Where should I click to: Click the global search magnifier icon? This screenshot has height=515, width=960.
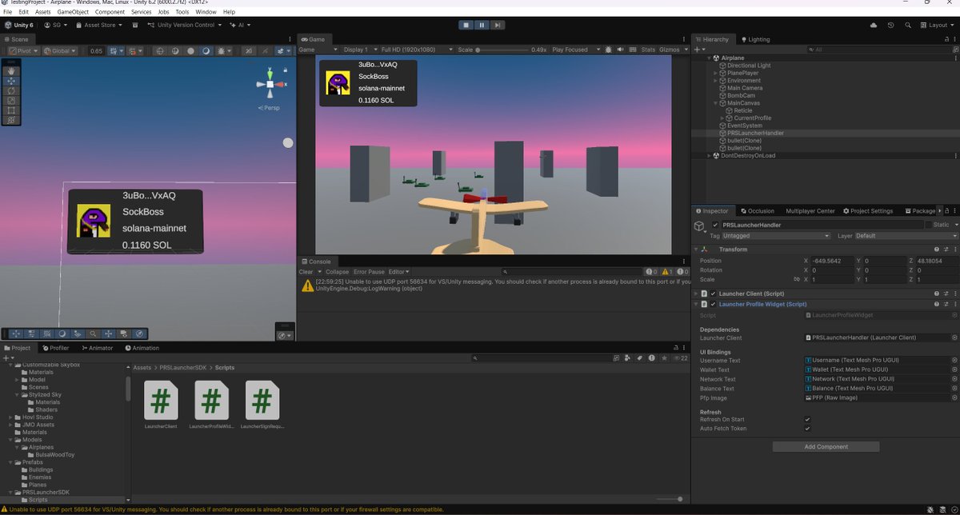908,25
